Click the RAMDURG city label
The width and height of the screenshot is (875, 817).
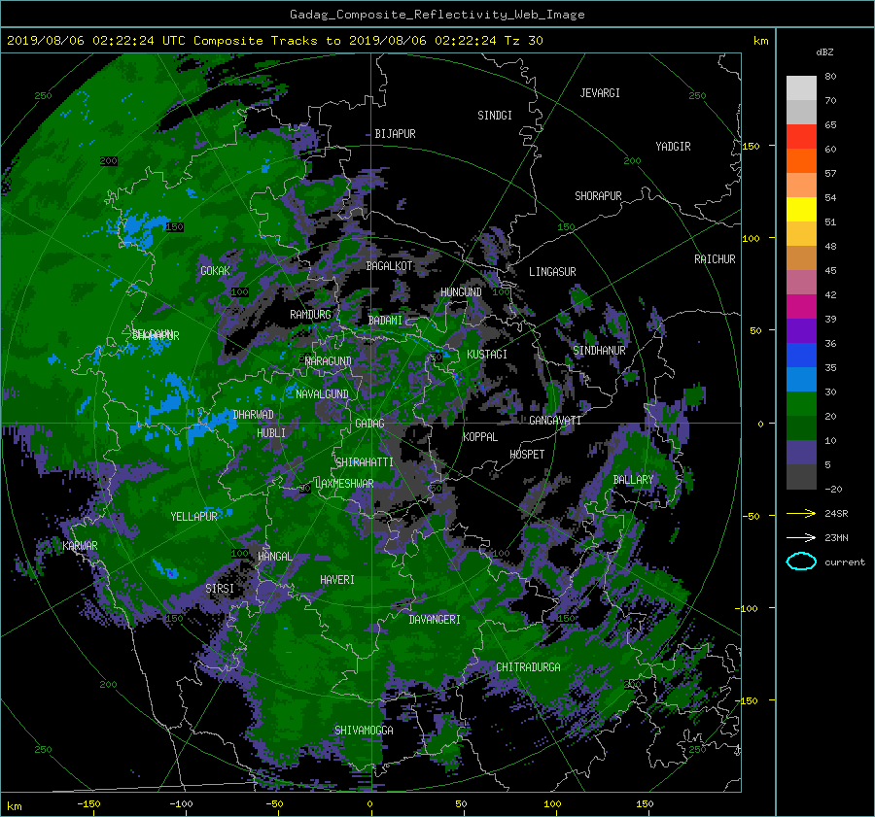point(310,315)
